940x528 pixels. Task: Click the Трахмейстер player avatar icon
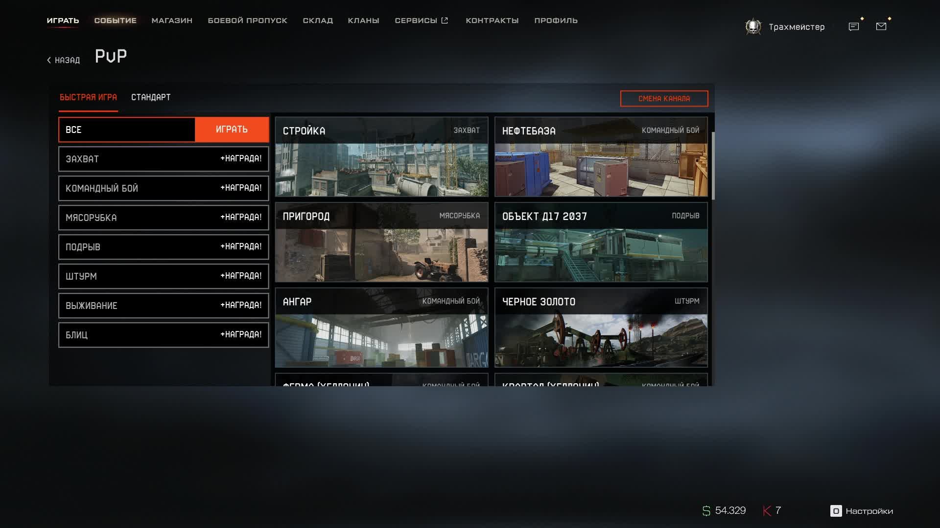(x=752, y=26)
